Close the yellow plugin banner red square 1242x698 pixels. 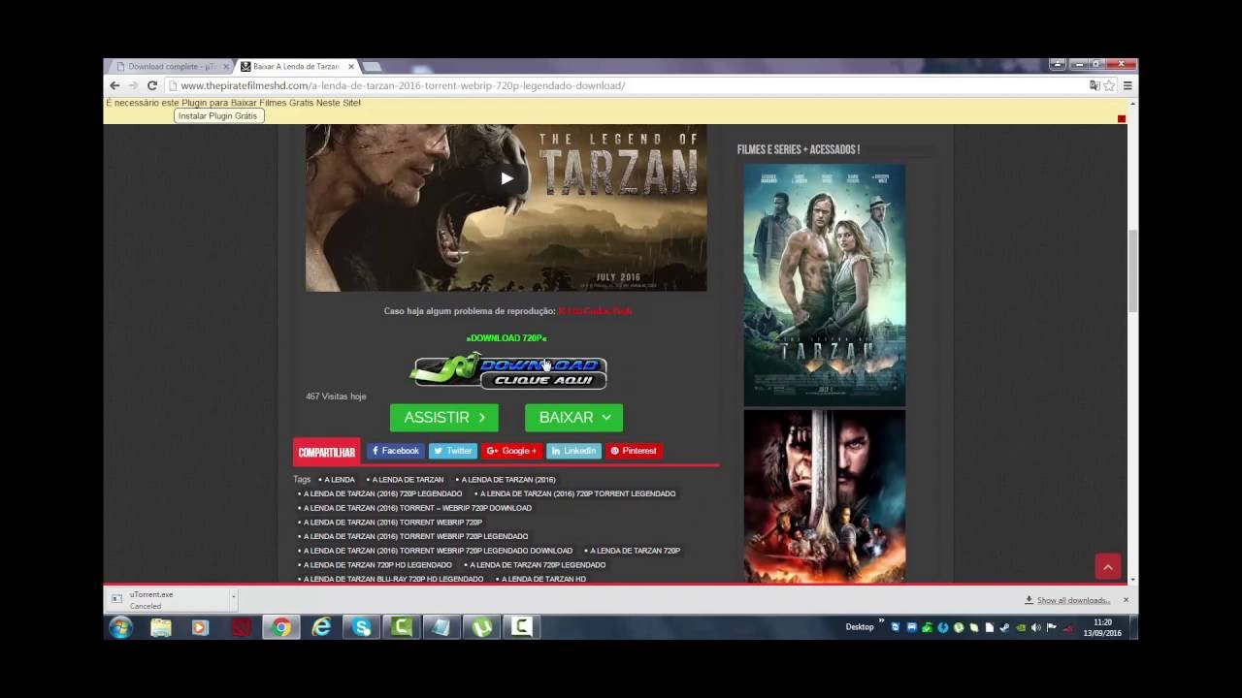point(1122,119)
